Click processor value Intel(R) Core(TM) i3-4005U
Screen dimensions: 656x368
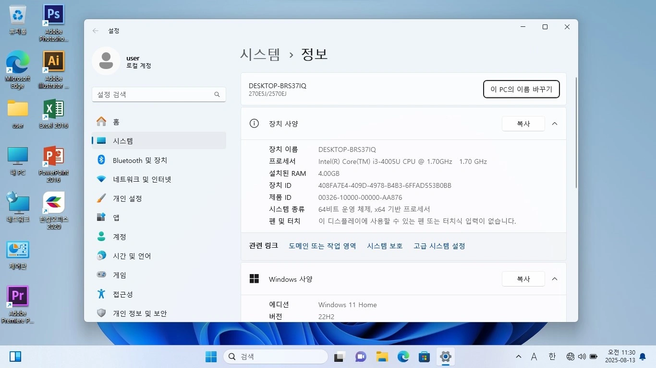point(402,161)
